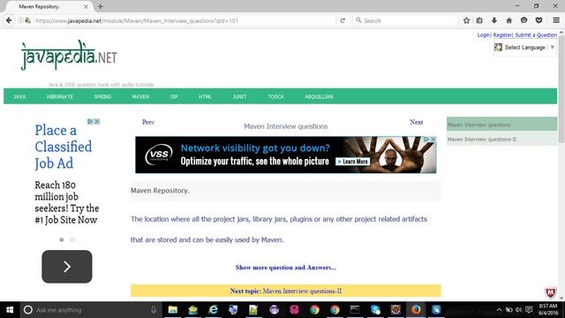Click Learn More in the VSS banner ad
This screenshot has width=565, height=318.
[353, 162]
